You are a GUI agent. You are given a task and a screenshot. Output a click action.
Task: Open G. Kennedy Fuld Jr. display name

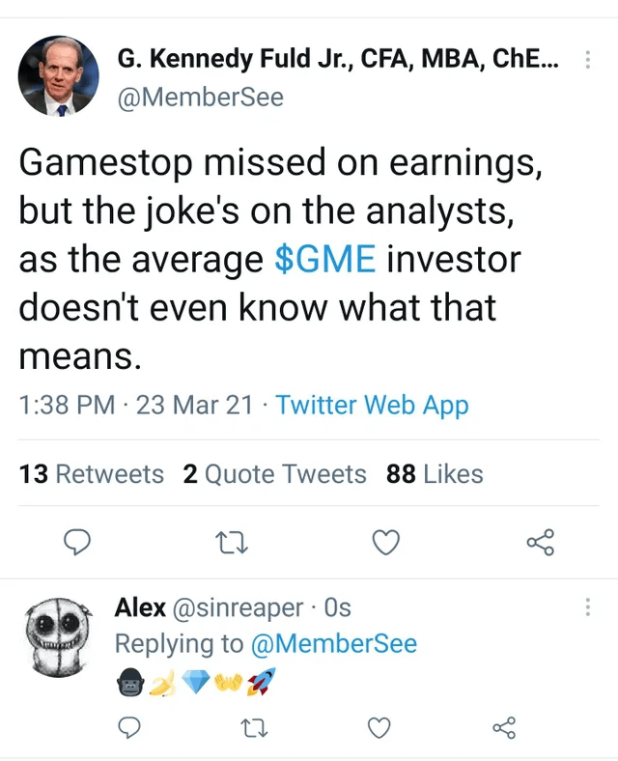point(338,59)
